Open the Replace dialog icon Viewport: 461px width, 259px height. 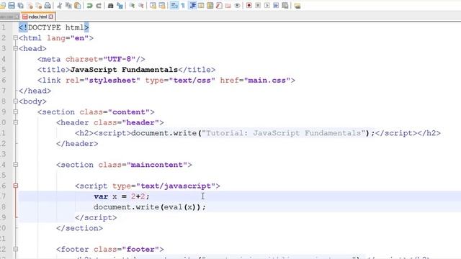tap(120, 5)
